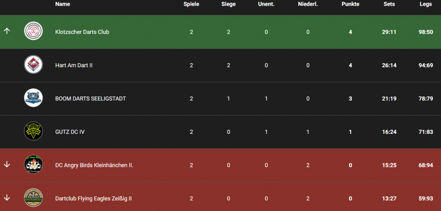Screen dimensions: 441x211
Task: Click the Flying Eagles Zeißig II logo
Action: pyautogui.click(x=33, y=198)
